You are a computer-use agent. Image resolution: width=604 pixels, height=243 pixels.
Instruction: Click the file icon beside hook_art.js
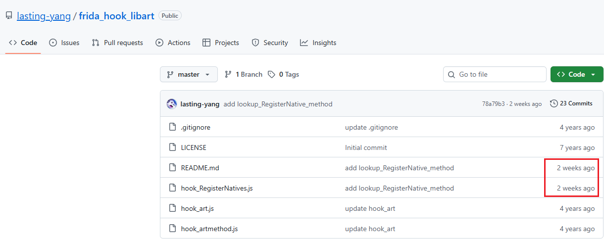tap(172, 208)
